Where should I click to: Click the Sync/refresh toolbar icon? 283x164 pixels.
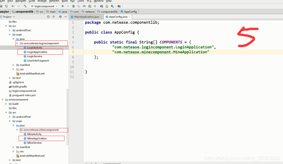click(x=6, y=6)
